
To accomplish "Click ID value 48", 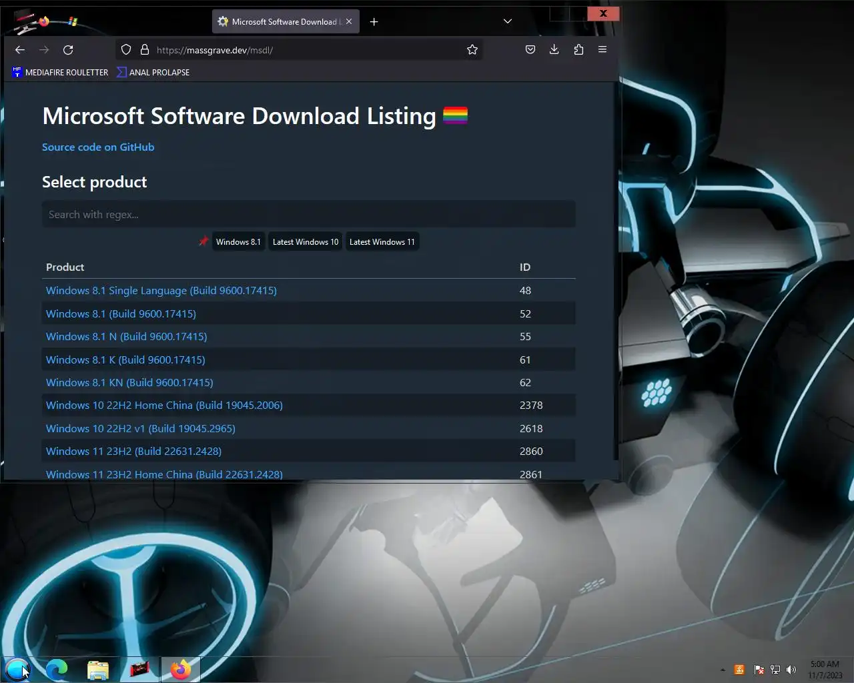I will (x=526, y=291).
